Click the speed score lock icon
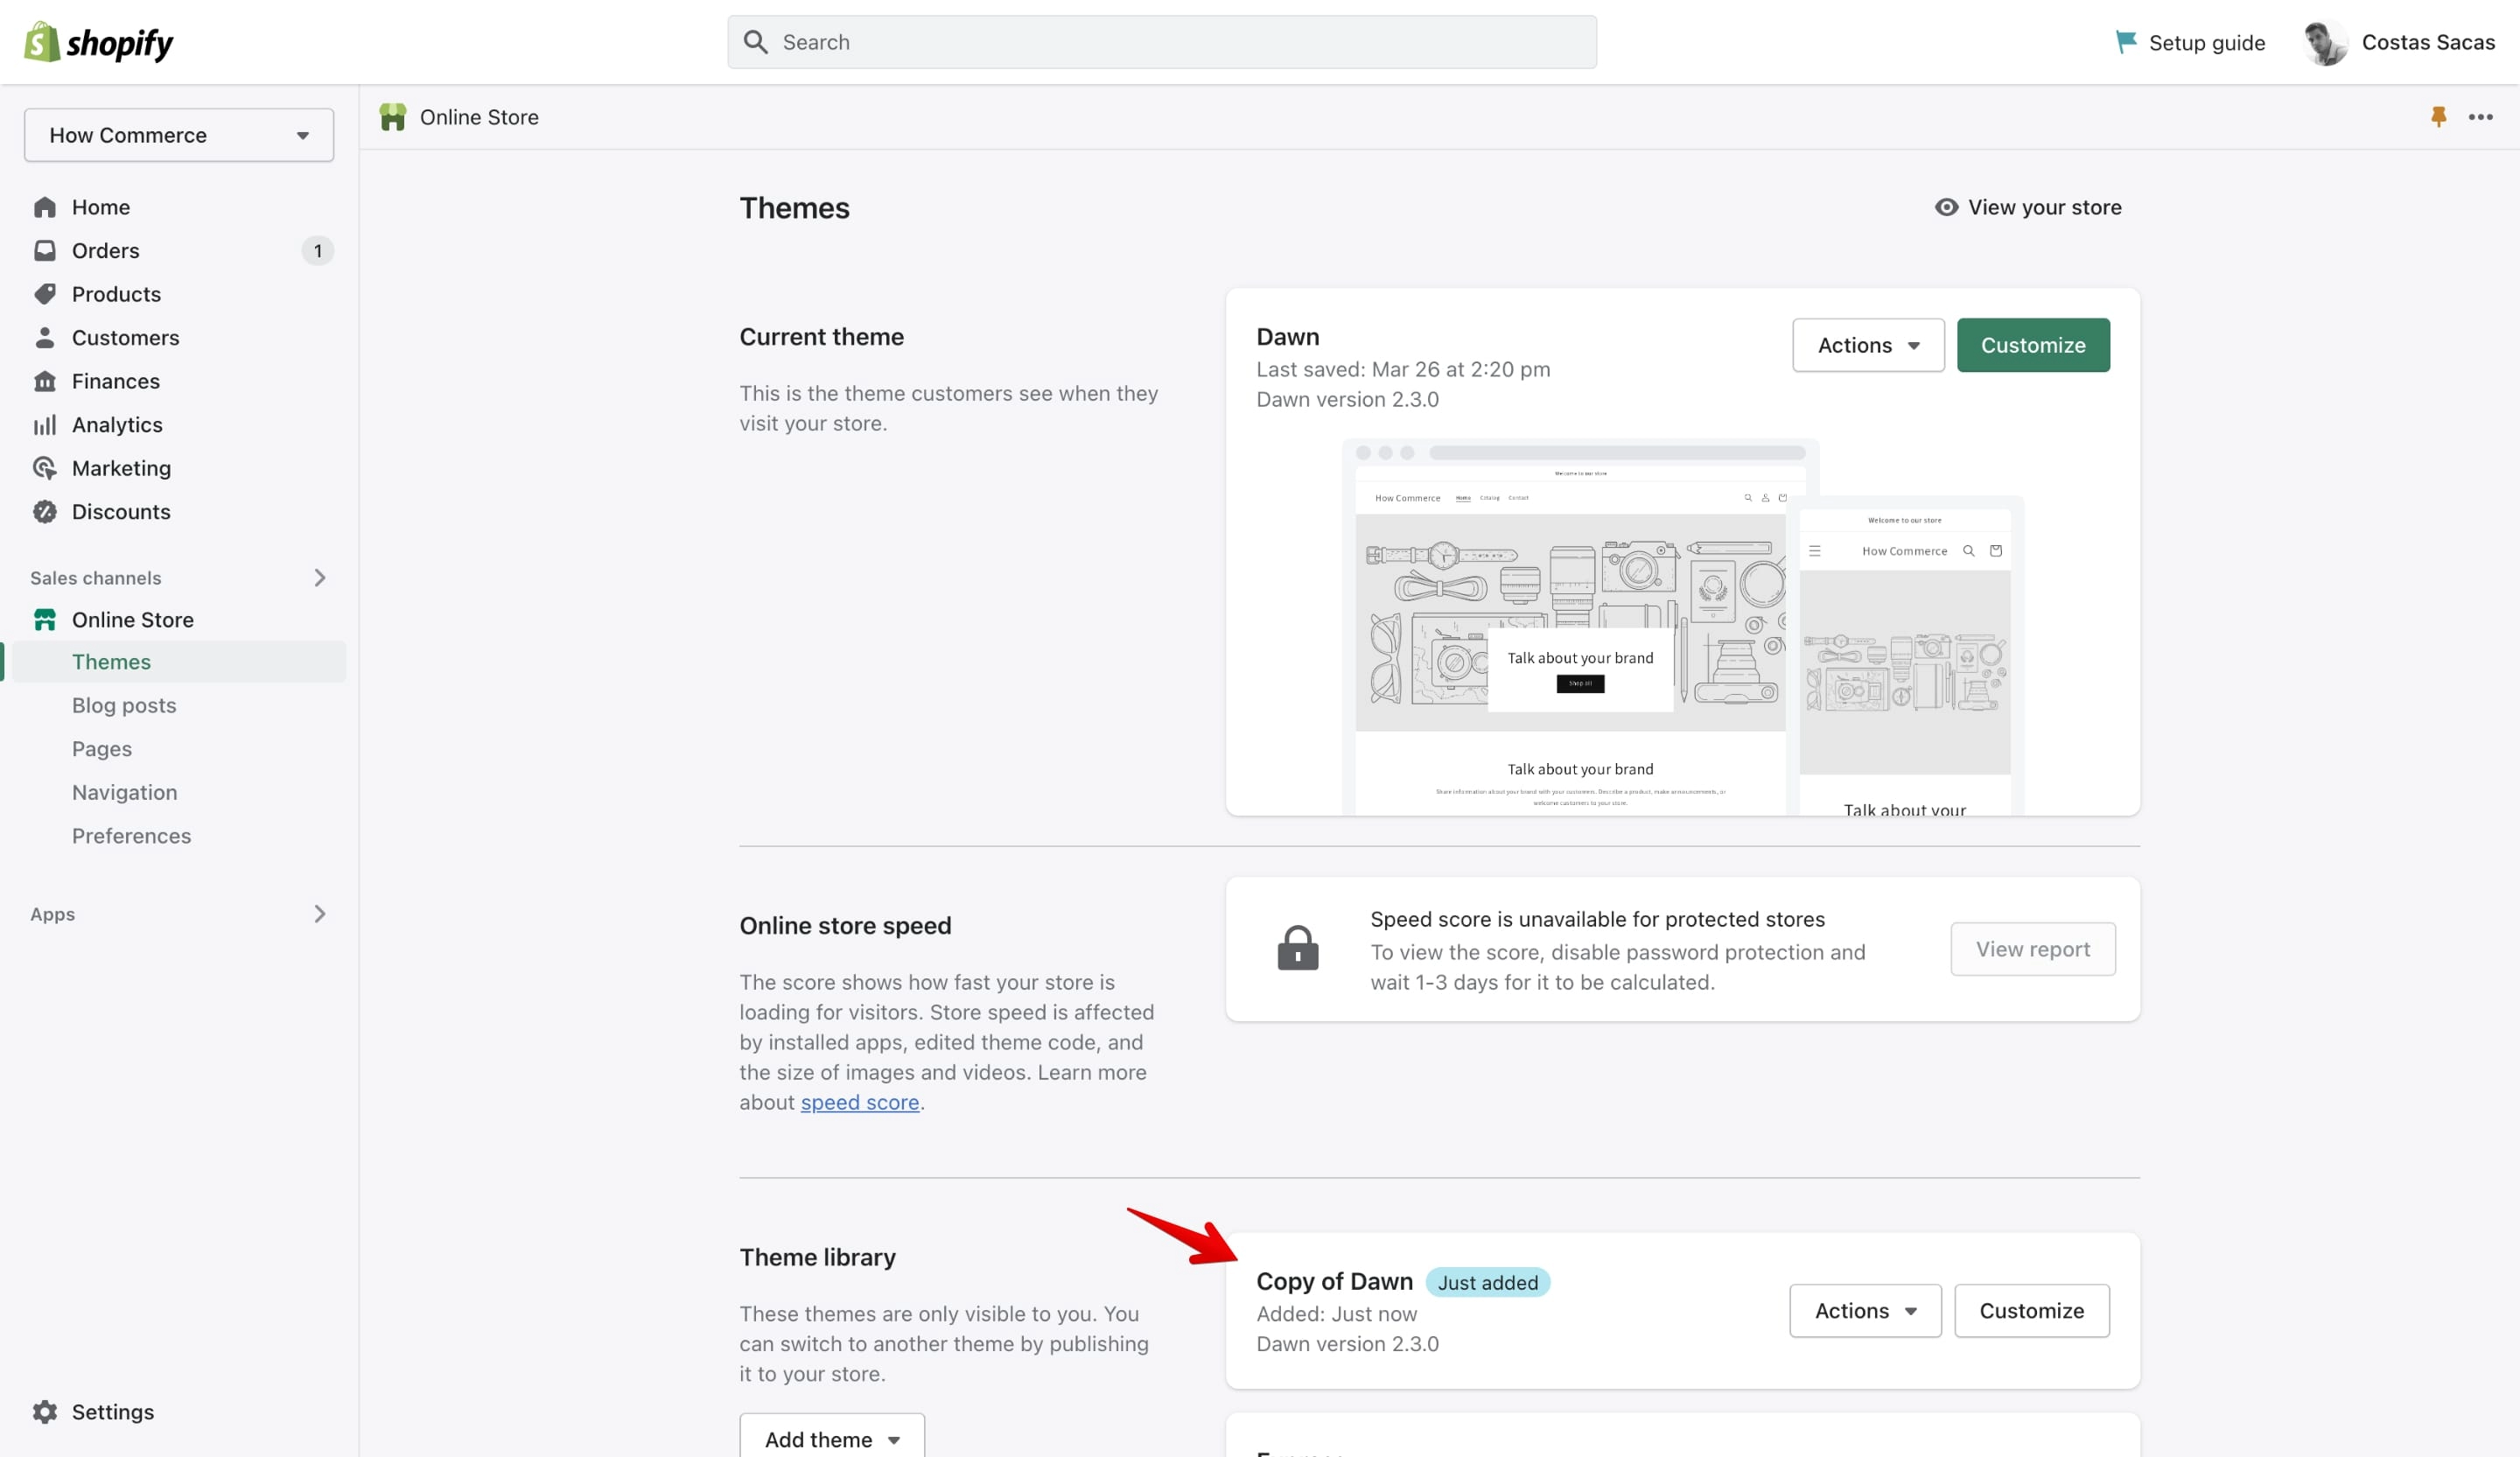Screen dimensions: 2520x1457 click(1298, 948)
